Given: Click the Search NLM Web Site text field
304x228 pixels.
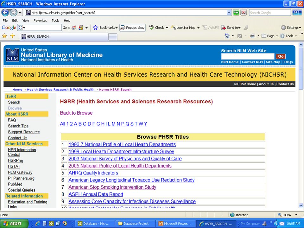Looking at the screenshot, I should 248,56.
